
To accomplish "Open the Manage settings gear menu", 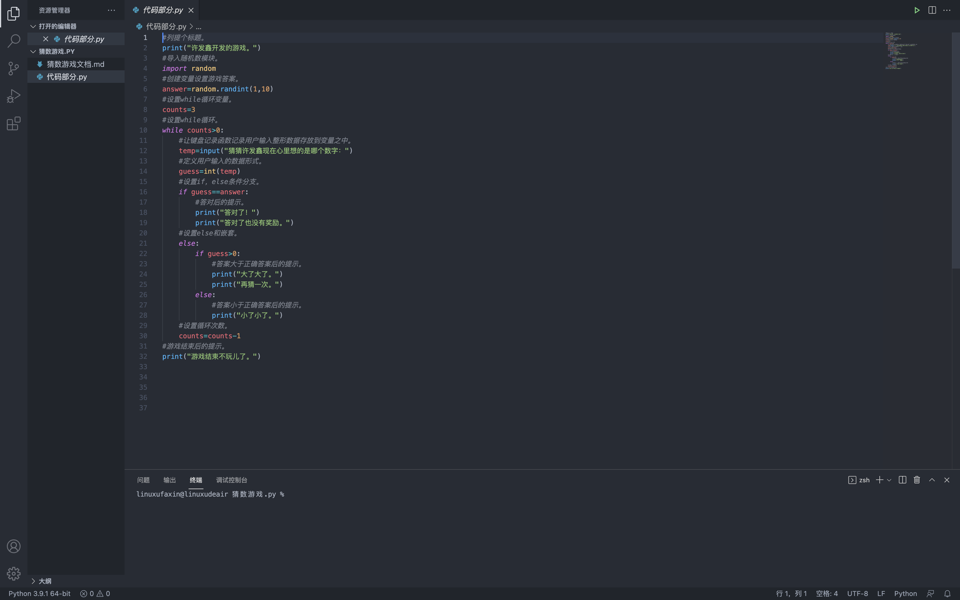I will tap(13, 573).
